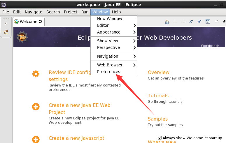226x143 pixels.
Task: Expand the Show View submenu
Action: tap(114, 41)
